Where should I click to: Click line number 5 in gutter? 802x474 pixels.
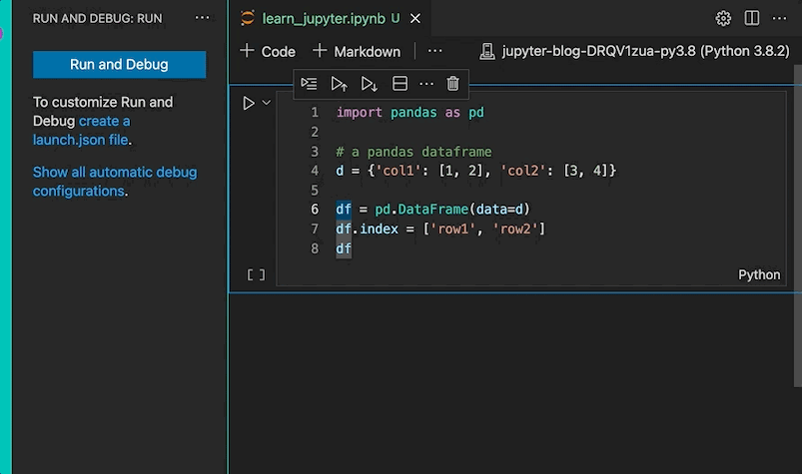pos(315,190)
